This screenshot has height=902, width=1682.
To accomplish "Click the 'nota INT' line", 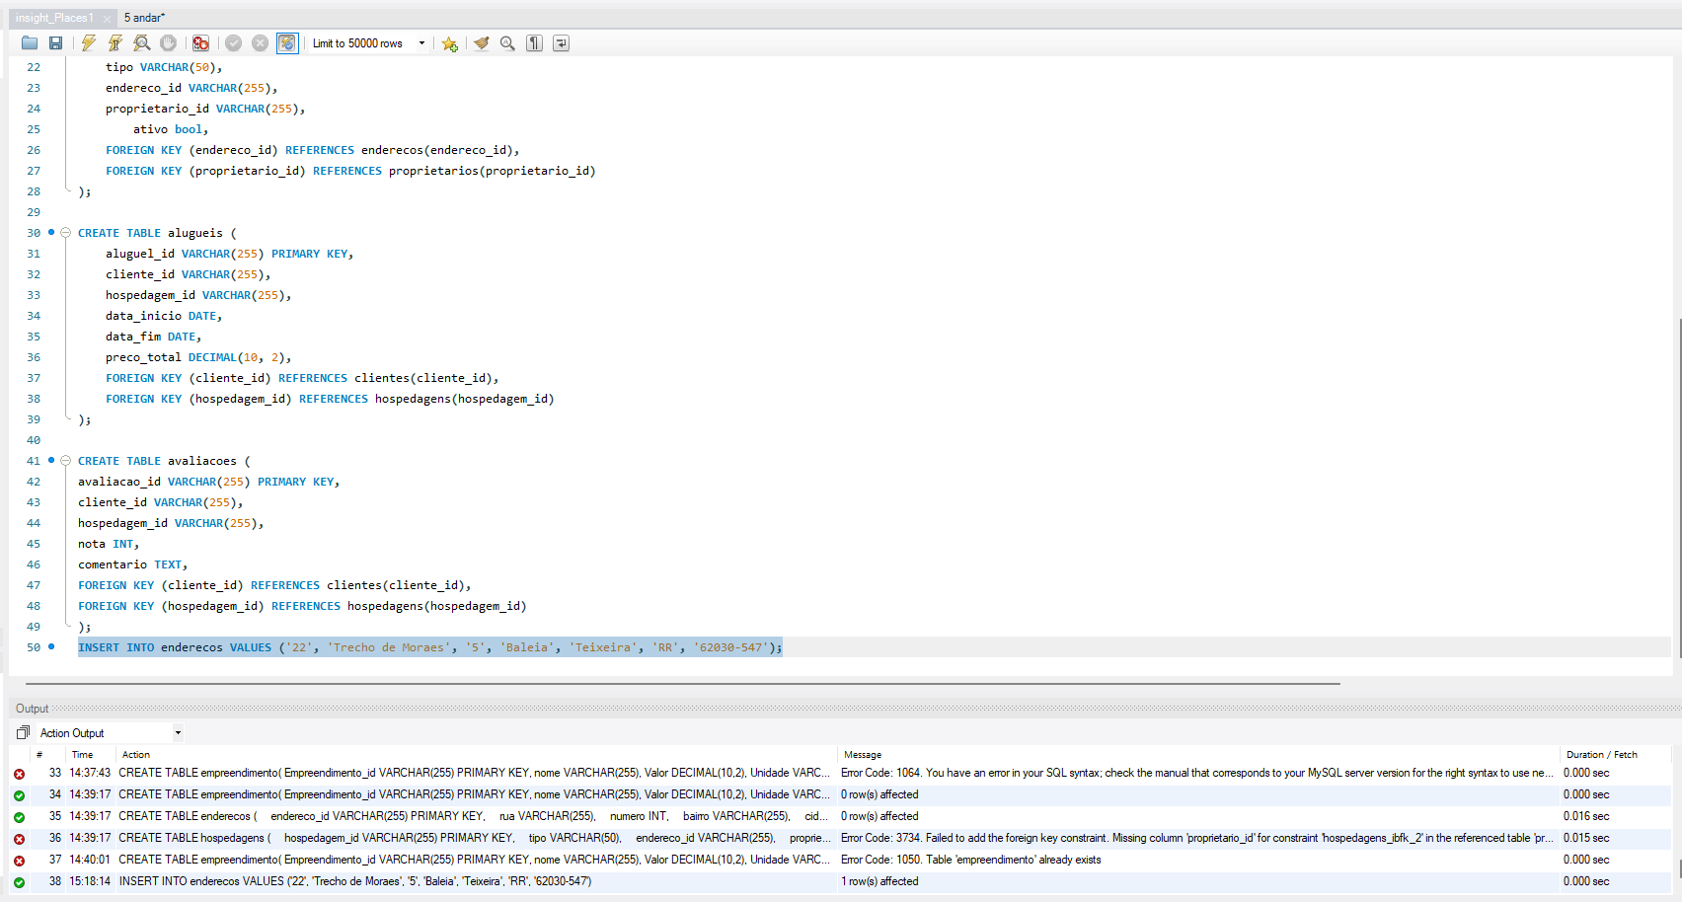I will coord(109,544).
